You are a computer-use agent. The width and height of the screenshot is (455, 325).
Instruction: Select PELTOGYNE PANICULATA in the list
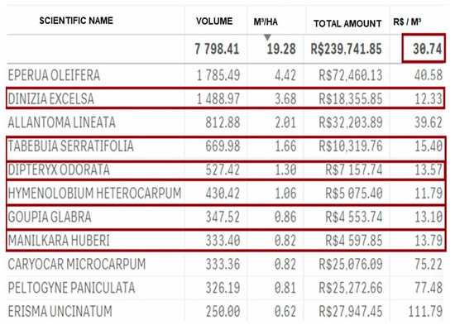[71, 288]
